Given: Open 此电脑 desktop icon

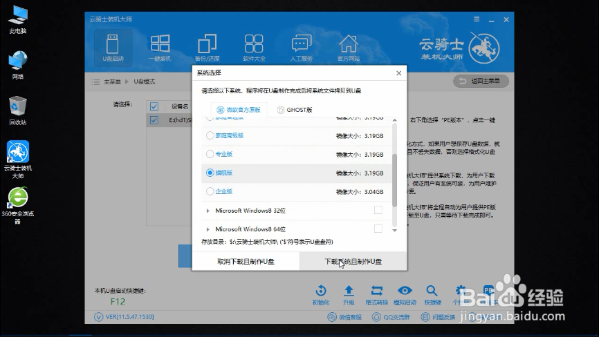Looking at the screenshot, I should point(18,20).
